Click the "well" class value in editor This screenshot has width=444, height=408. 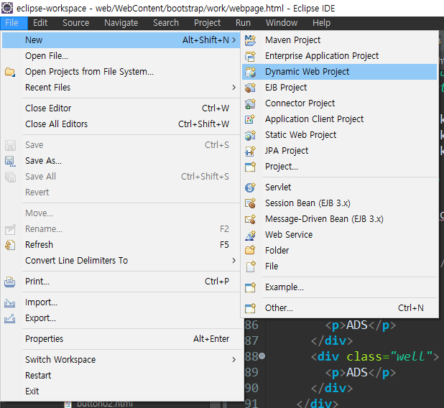(411, 356)
